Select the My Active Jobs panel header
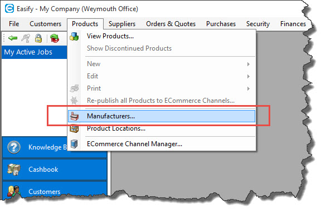The height and width of the screenshot is (214, 326). pos(35,52)
